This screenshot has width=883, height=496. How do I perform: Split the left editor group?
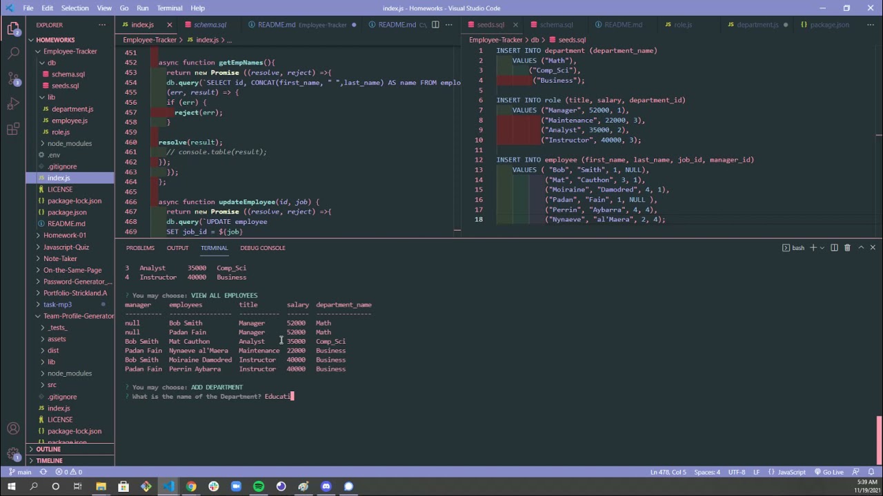pyautogui.click(x=435, y=25)
